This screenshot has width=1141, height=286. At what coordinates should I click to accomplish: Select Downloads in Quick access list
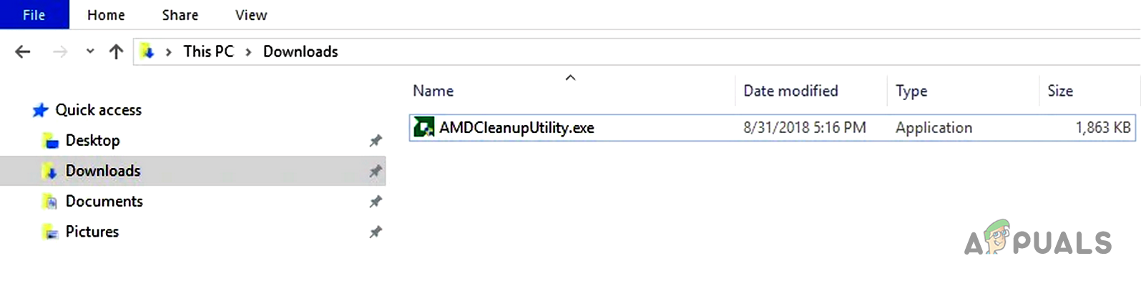coord(103,171)
